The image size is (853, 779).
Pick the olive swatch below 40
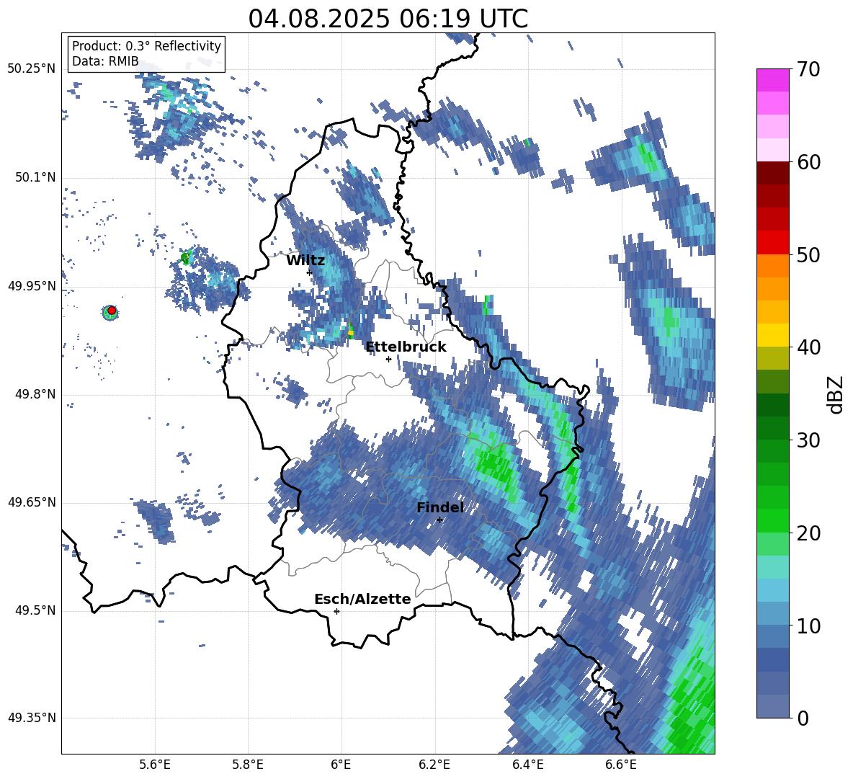(x=772, y=358)
